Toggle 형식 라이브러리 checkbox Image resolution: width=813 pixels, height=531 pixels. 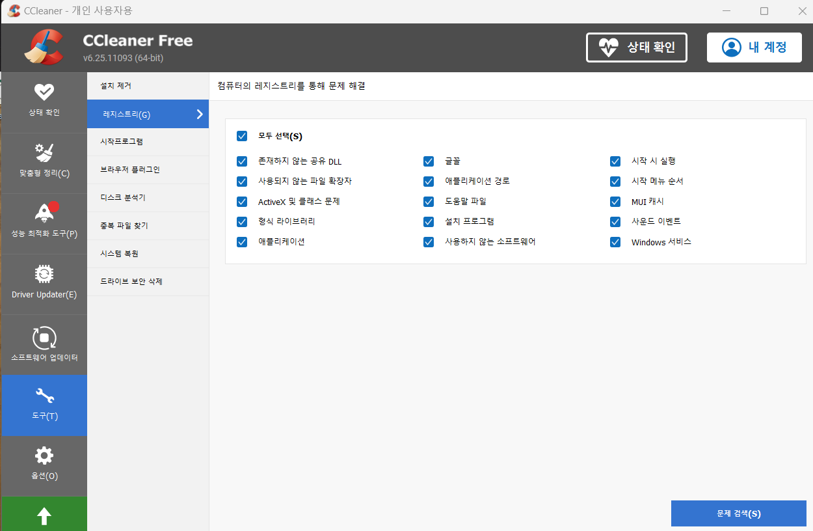click(x=242, y=222)
